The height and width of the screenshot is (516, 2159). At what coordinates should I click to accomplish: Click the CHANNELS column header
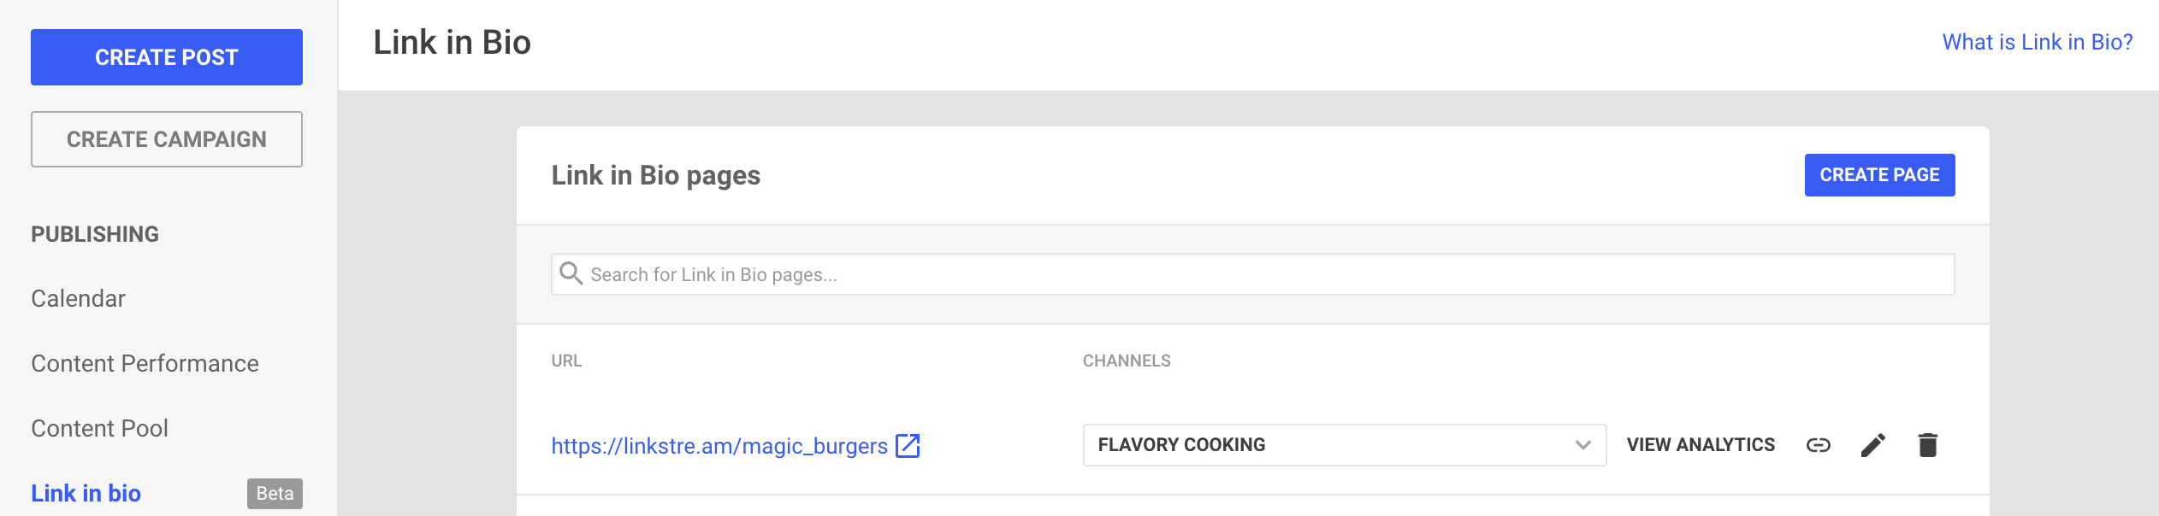click(1127, 361)
